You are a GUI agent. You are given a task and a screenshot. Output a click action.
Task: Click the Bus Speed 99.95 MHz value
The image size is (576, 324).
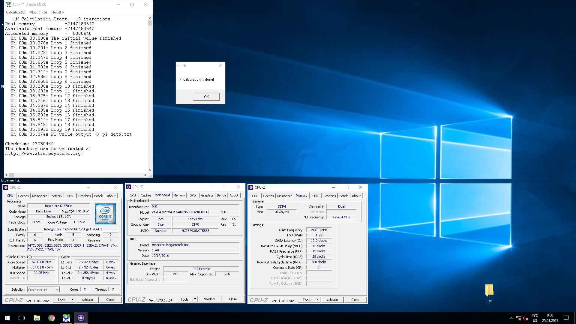(41, 273)
